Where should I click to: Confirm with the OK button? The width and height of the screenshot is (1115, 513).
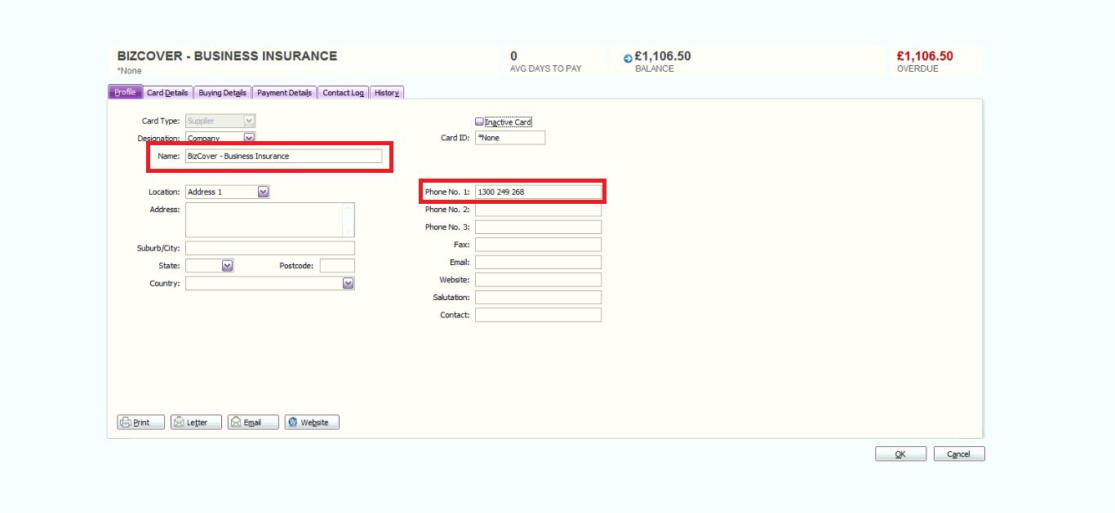coord(900,454)
